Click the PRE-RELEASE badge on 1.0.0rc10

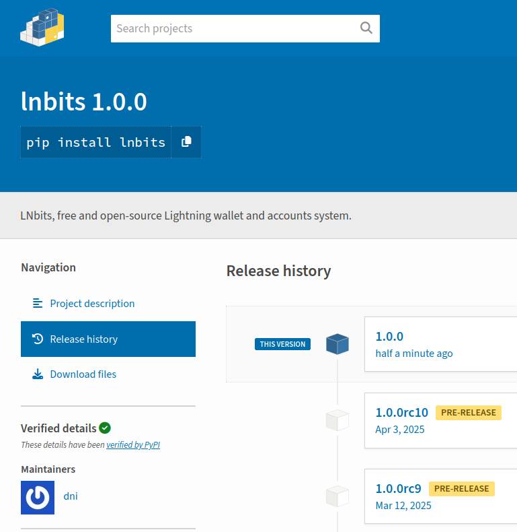pyautogui.click(x=468, y=413)
